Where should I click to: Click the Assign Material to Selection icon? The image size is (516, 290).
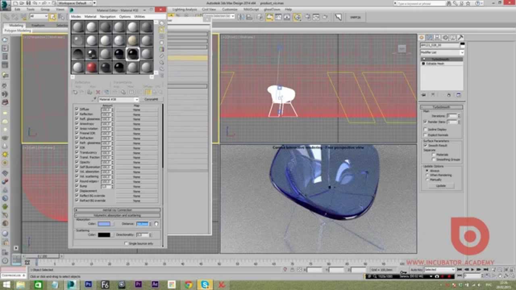(89, 92)
